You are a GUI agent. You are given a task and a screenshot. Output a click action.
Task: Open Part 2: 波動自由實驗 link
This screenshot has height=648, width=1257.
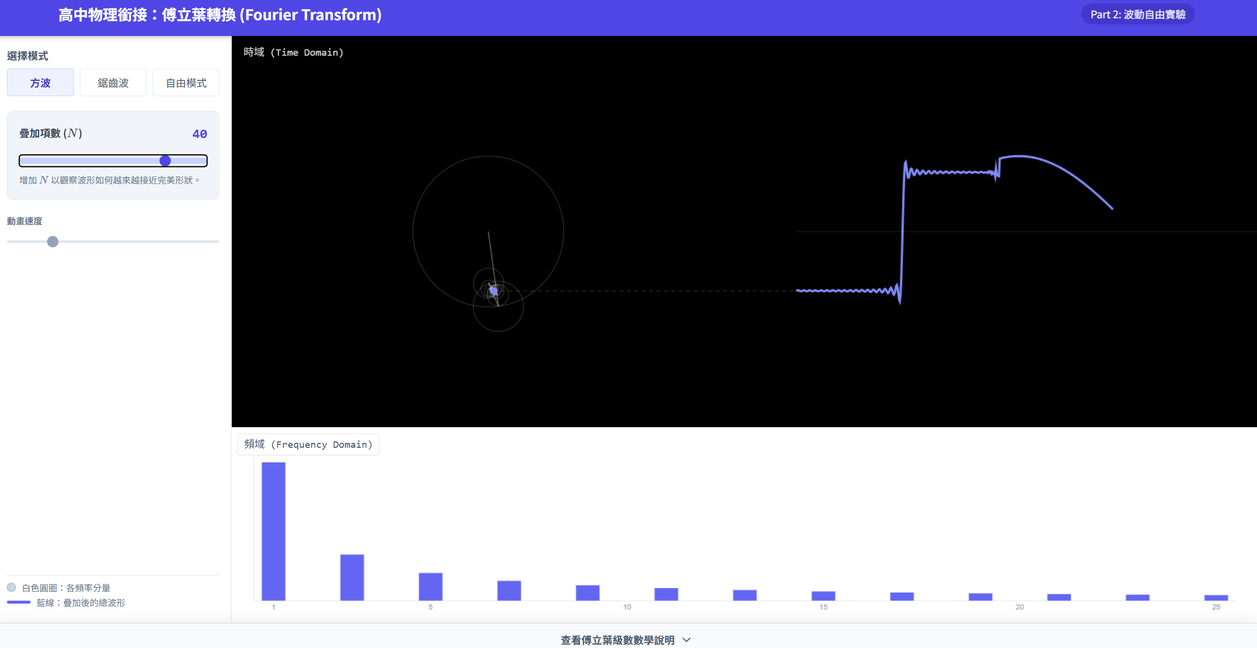point(1138,14)
